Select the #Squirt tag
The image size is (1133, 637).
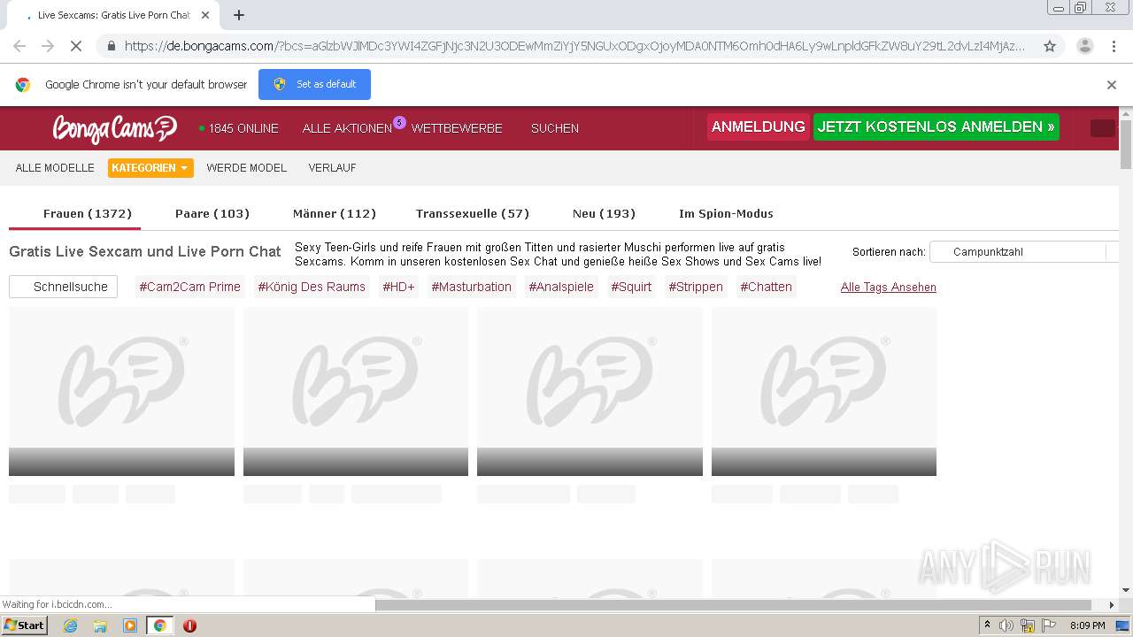coord(631,287)
